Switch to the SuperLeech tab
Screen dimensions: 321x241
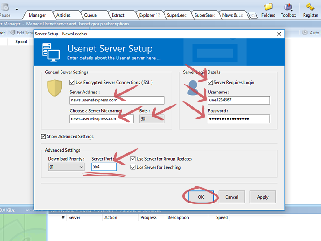(x=177, y=15)
